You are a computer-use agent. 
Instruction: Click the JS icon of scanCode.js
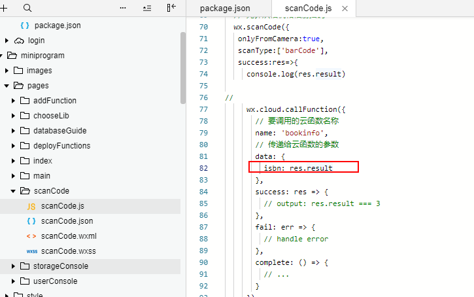coord(31,206)
